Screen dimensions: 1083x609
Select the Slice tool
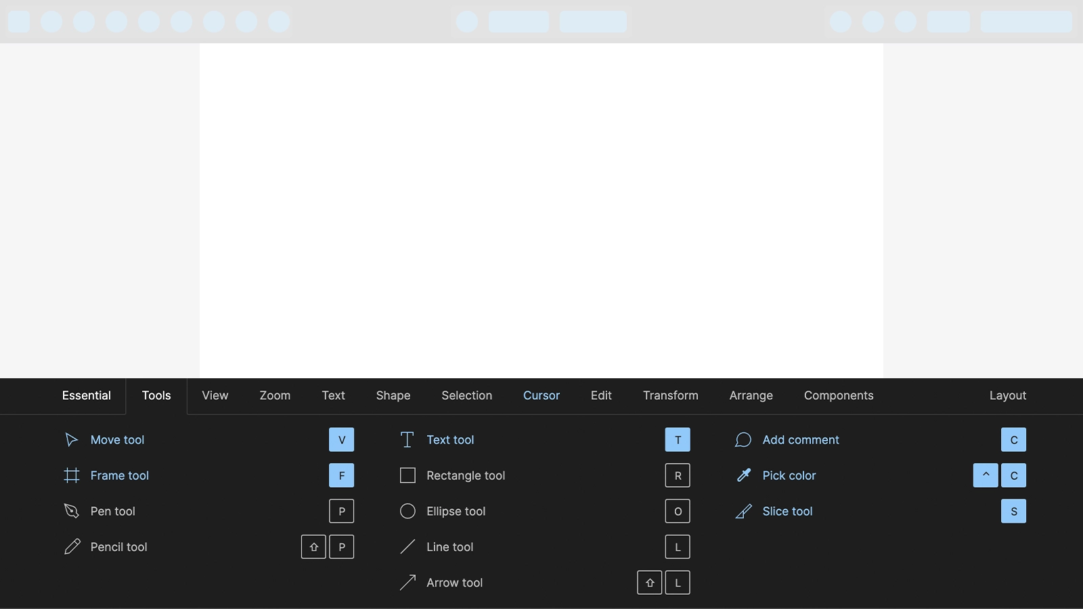coord(787,512)
